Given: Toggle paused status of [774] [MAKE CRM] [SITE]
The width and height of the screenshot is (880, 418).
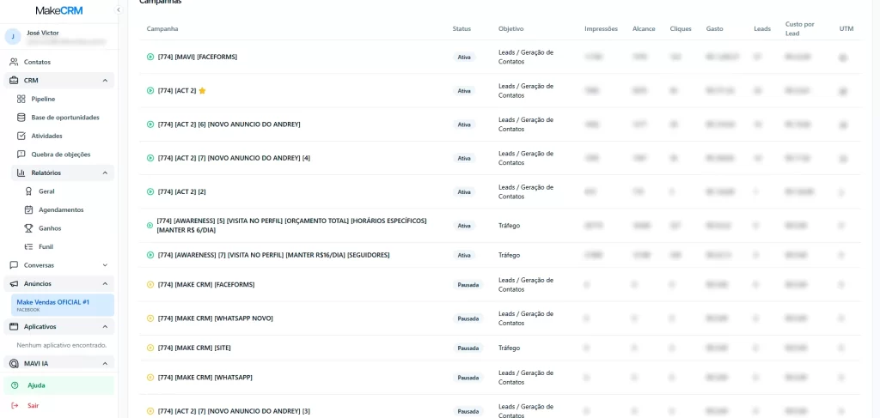Looking at the screenshot, I should point(150,348).
